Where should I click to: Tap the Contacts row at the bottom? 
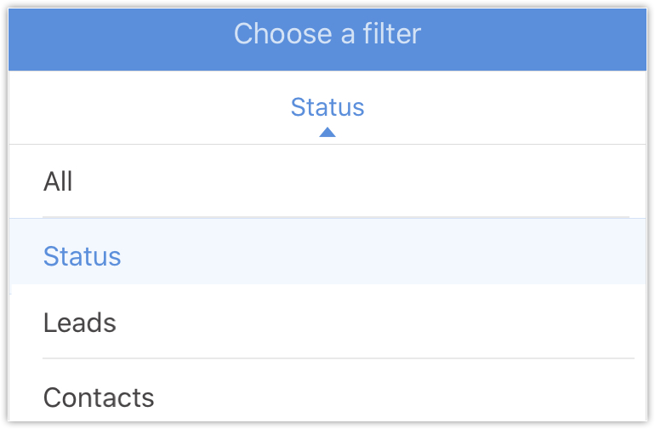tap(99, 397)
